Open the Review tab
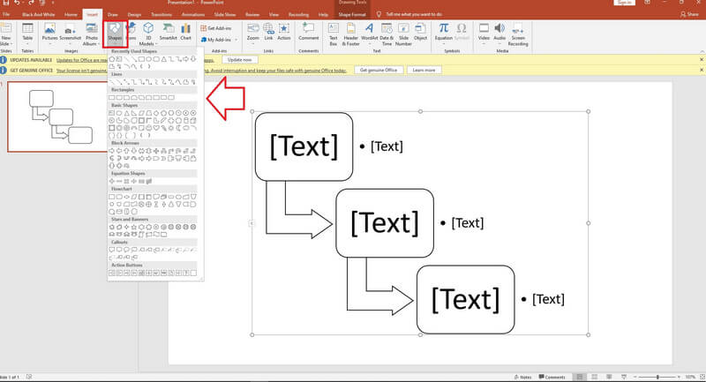Screen dimensions: 706x382 252,15
